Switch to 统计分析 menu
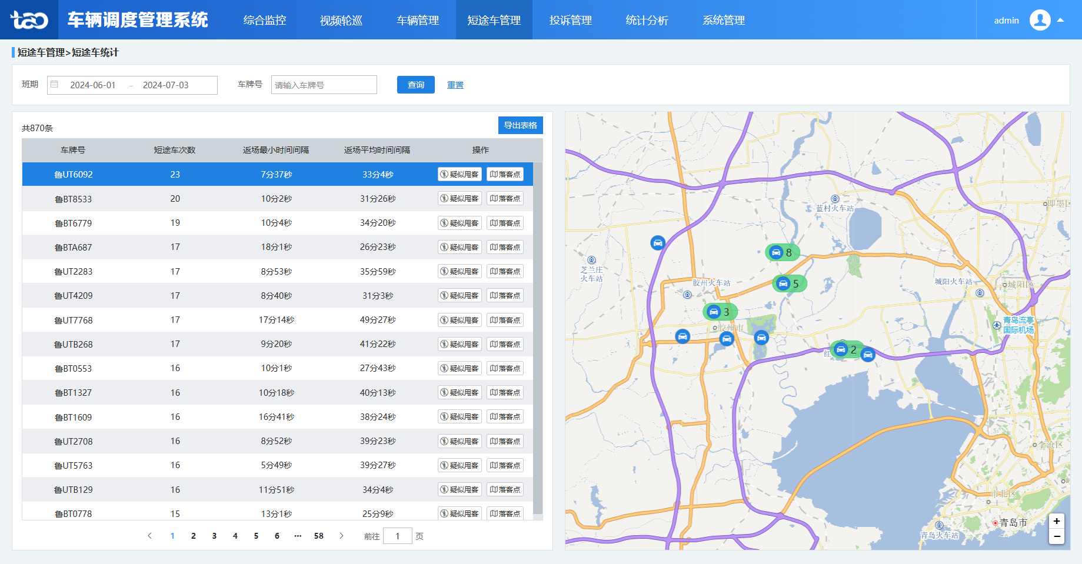This screenshot has width=1082, height=564. point(647,20)
